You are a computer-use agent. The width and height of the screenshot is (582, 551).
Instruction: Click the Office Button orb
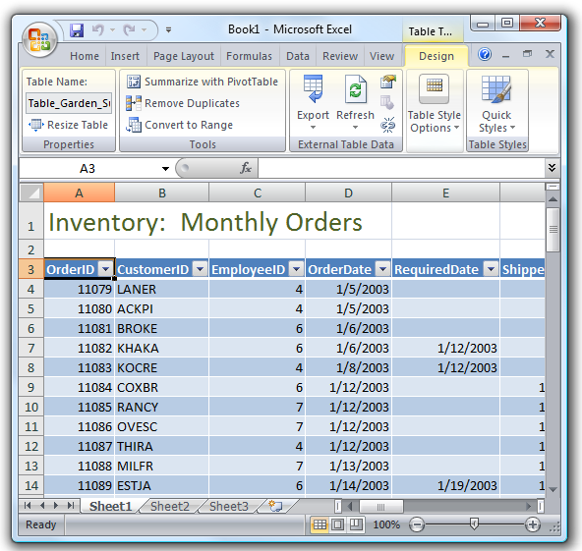pos(39,40)
